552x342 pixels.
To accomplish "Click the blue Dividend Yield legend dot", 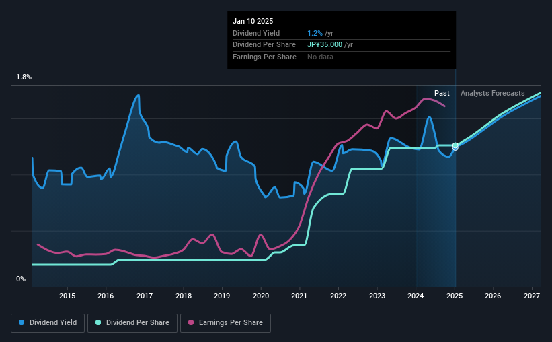I will coord(22,322).
